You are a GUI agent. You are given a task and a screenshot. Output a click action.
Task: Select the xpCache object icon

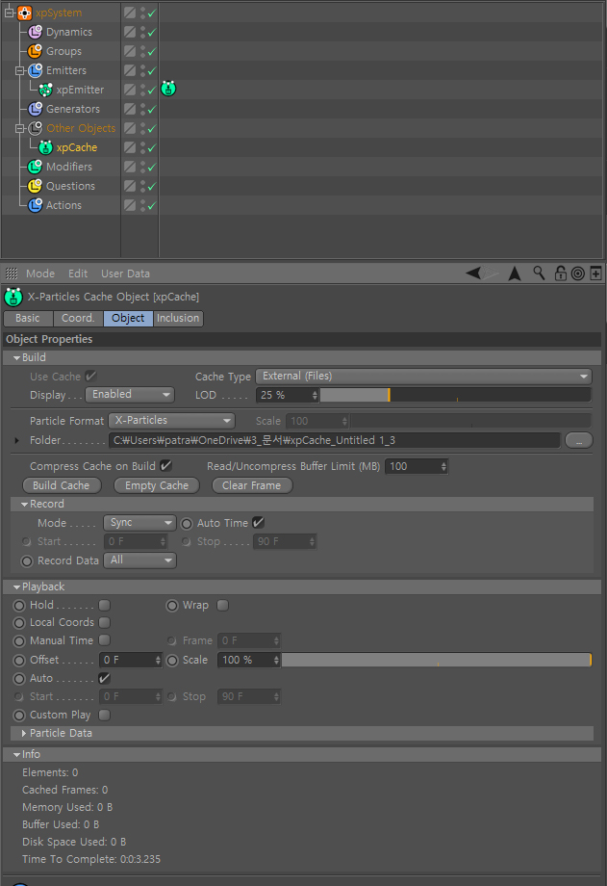pyautogui.click(x=46, y=147)
